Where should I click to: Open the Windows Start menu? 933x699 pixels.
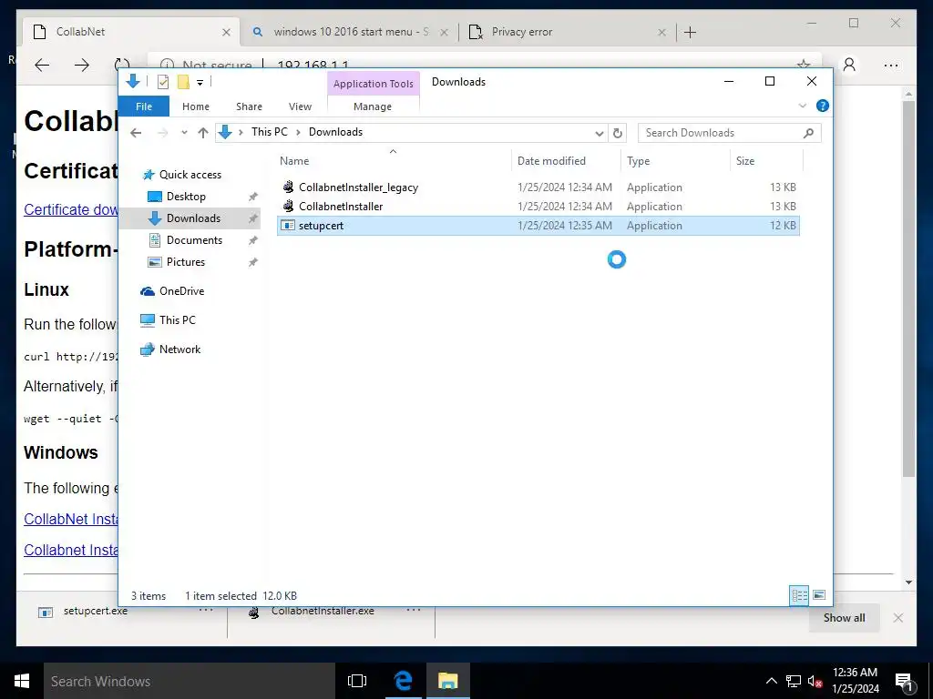(x=22, y=681)
